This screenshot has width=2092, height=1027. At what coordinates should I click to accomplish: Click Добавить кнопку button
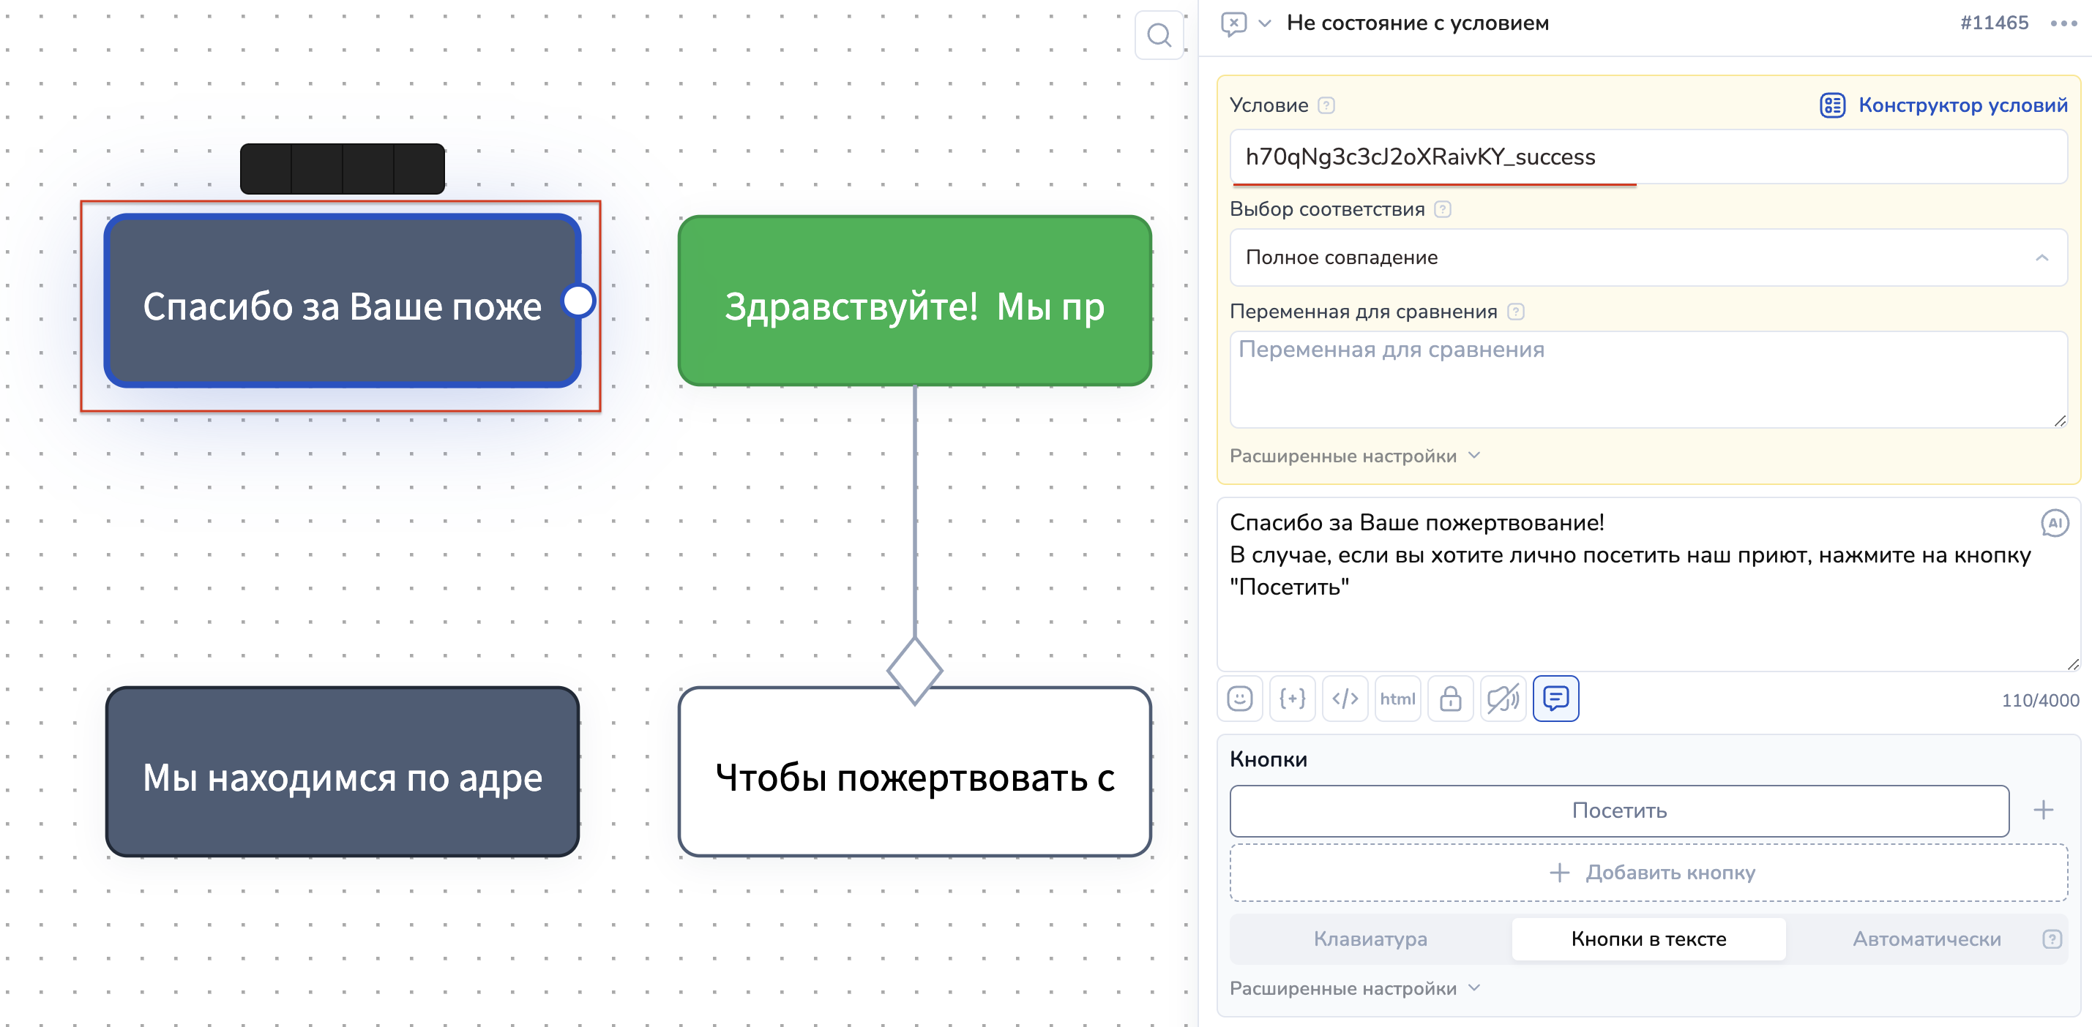click(x=1648, y=872)
